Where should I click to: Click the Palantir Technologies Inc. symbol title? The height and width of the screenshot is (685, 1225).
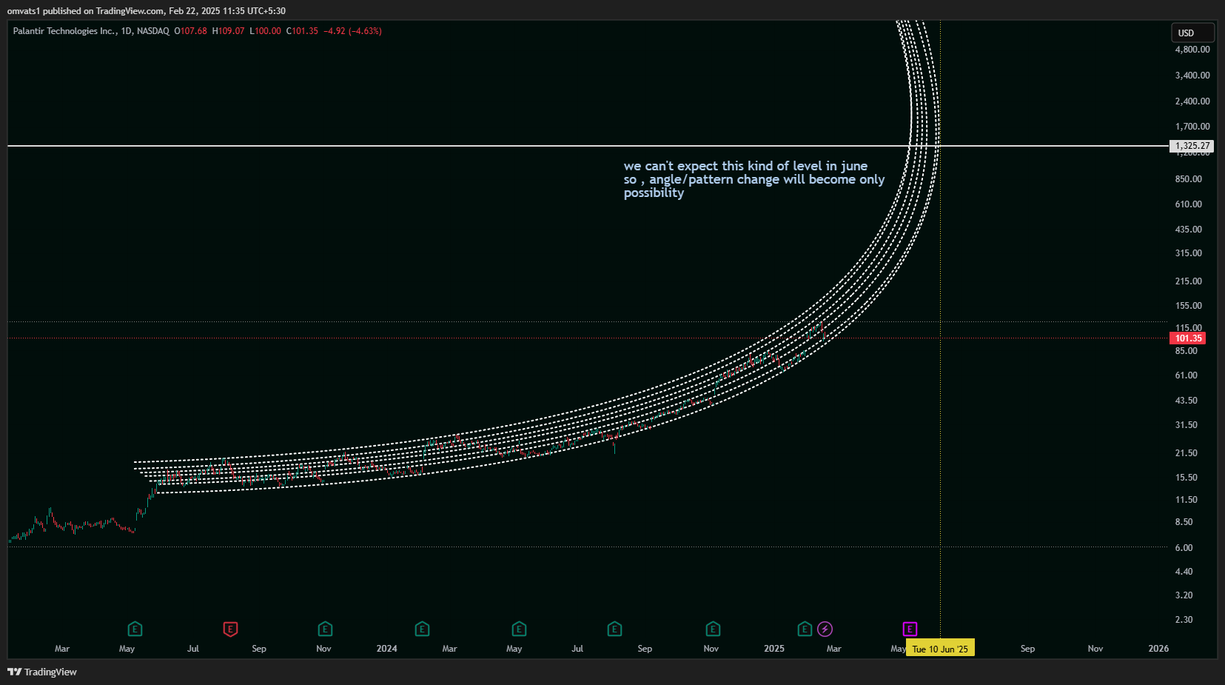point(64,31)
